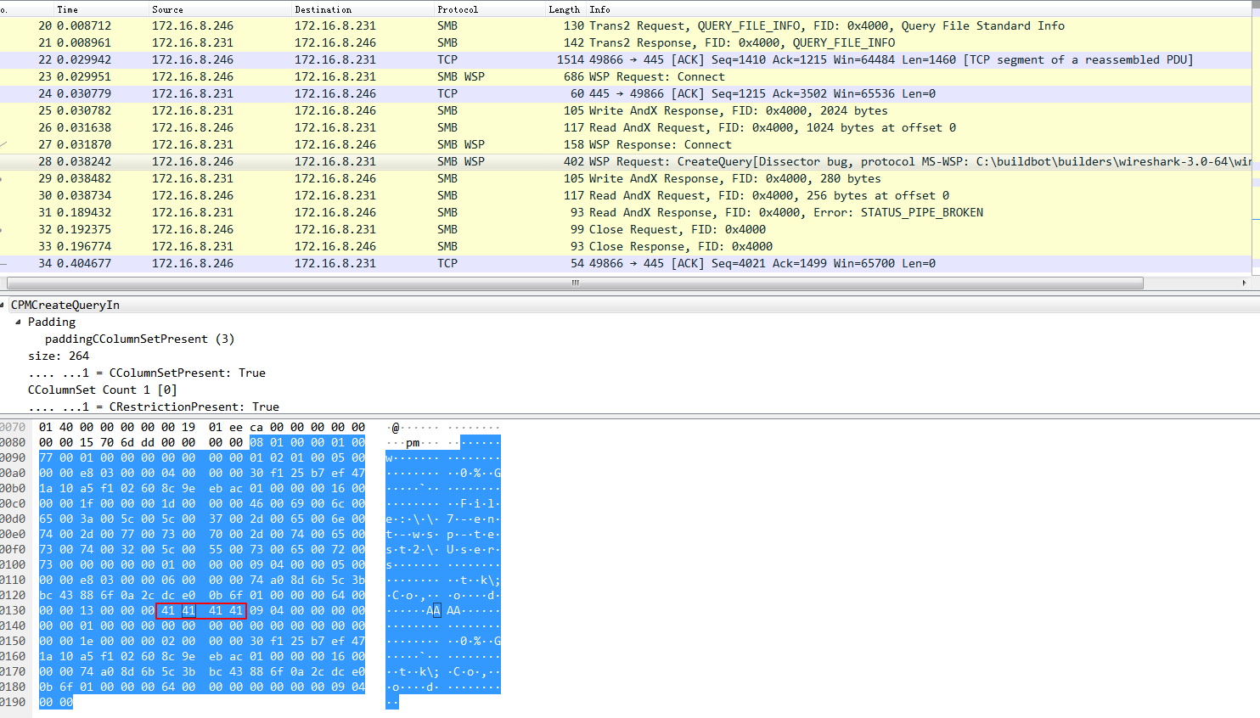Select packet 27 WSP Response: Connect
Screen dimensions: 1260x718
626,144
